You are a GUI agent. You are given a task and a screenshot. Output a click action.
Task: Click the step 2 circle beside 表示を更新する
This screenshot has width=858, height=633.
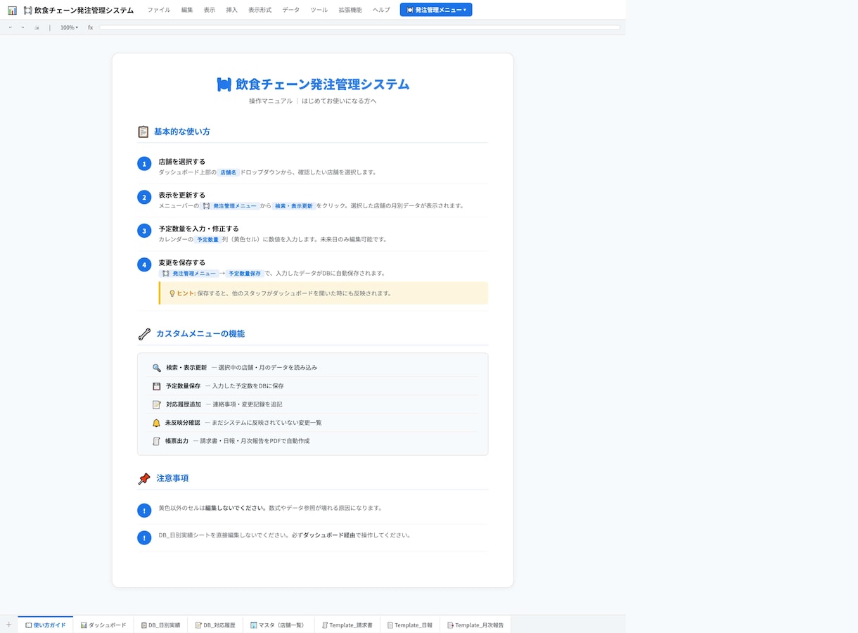[144, 197]
